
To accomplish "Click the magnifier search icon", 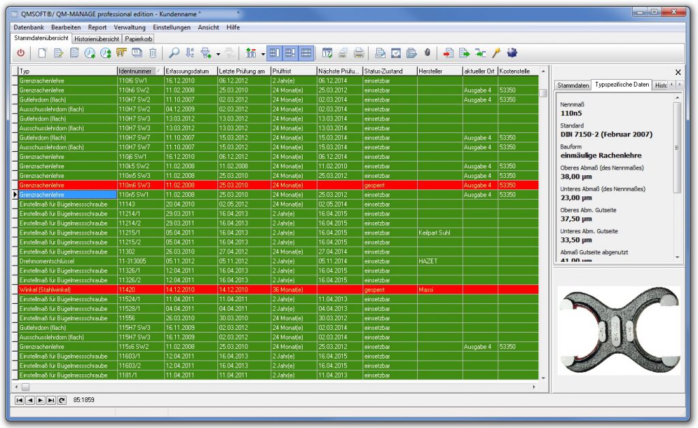I will pyautogui.click(x=174, y=52).
